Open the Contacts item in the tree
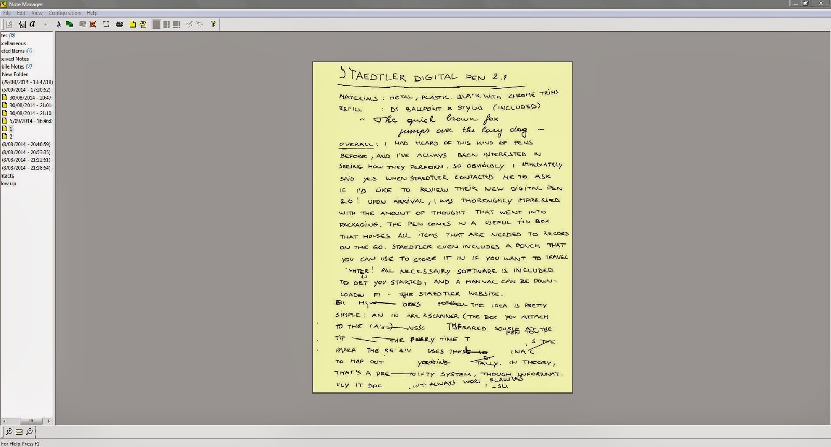Viewport: 831px width, 447px height. tap(7, 175)
